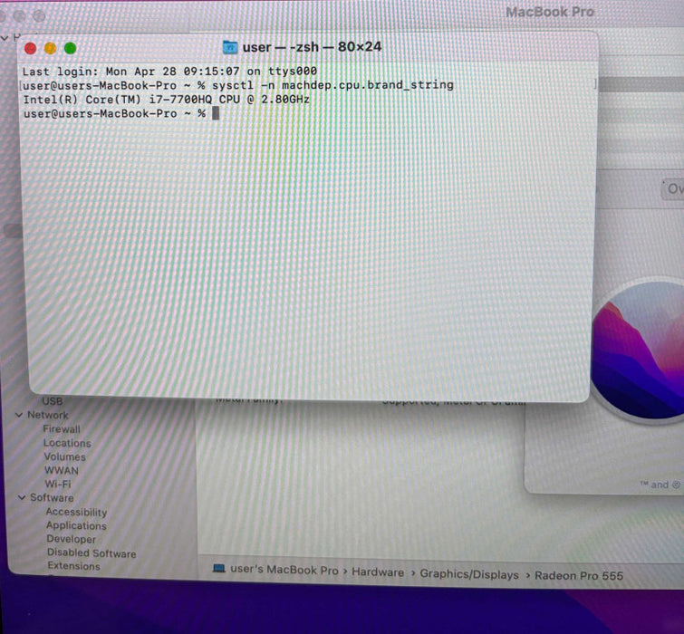Click user's MacBook Pro in the path bar

[x=284, y=570]
